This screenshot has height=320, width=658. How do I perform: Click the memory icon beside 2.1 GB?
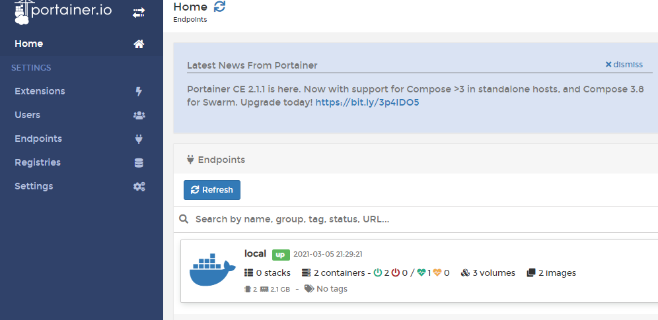tap(264, 289)
